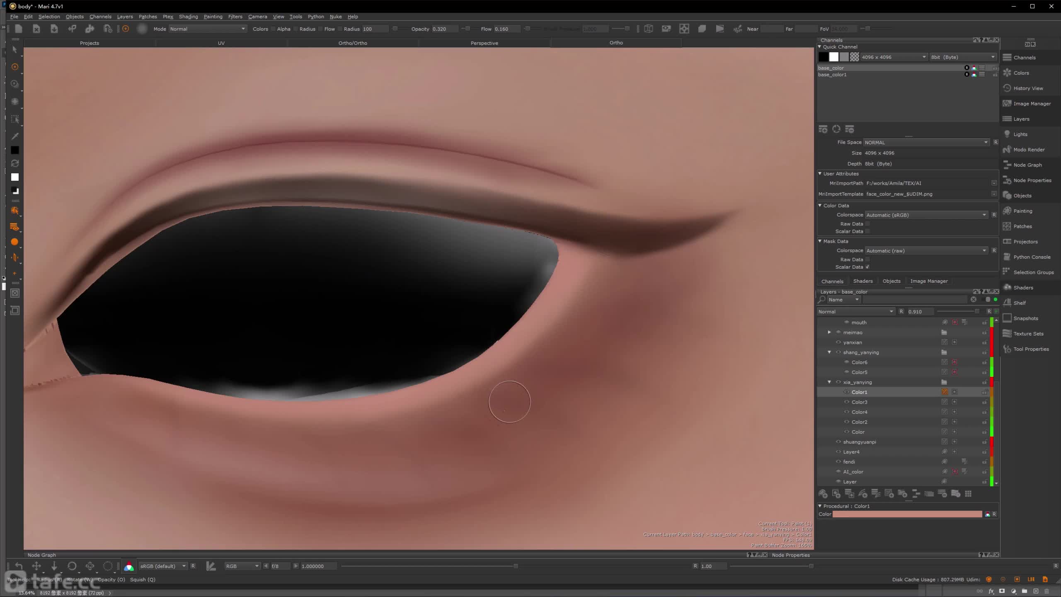Open Shaders palette from right sidebar
1061x597 pixels.
1023,288
